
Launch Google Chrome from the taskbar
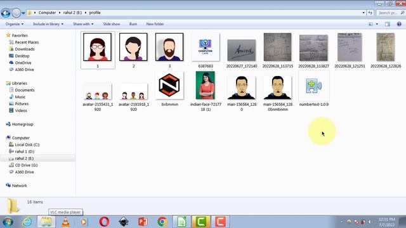(162, 222)
